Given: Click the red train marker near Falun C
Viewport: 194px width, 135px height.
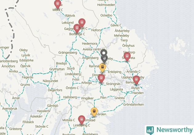Looking at the screenshot, I should coord(82,23).
